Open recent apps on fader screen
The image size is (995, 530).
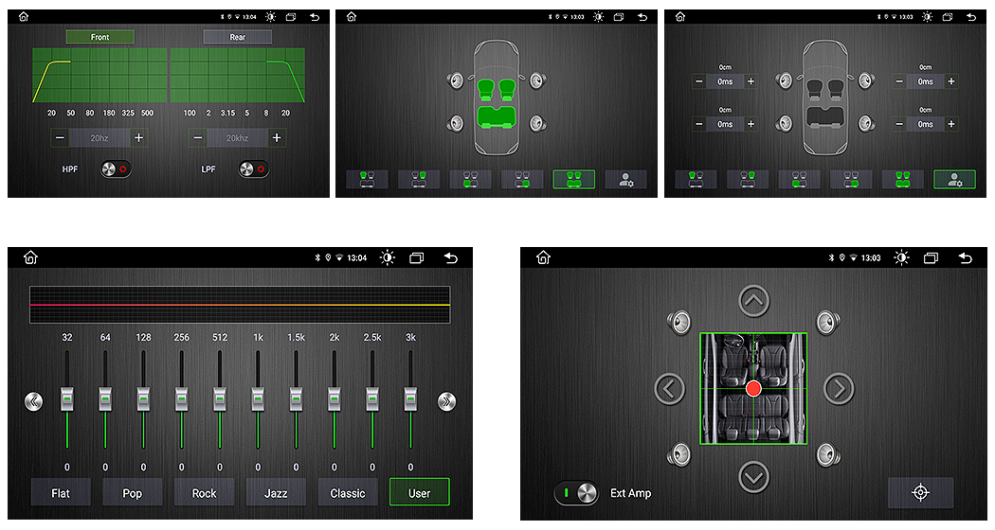pyautogui.click(x=931, y=258)
